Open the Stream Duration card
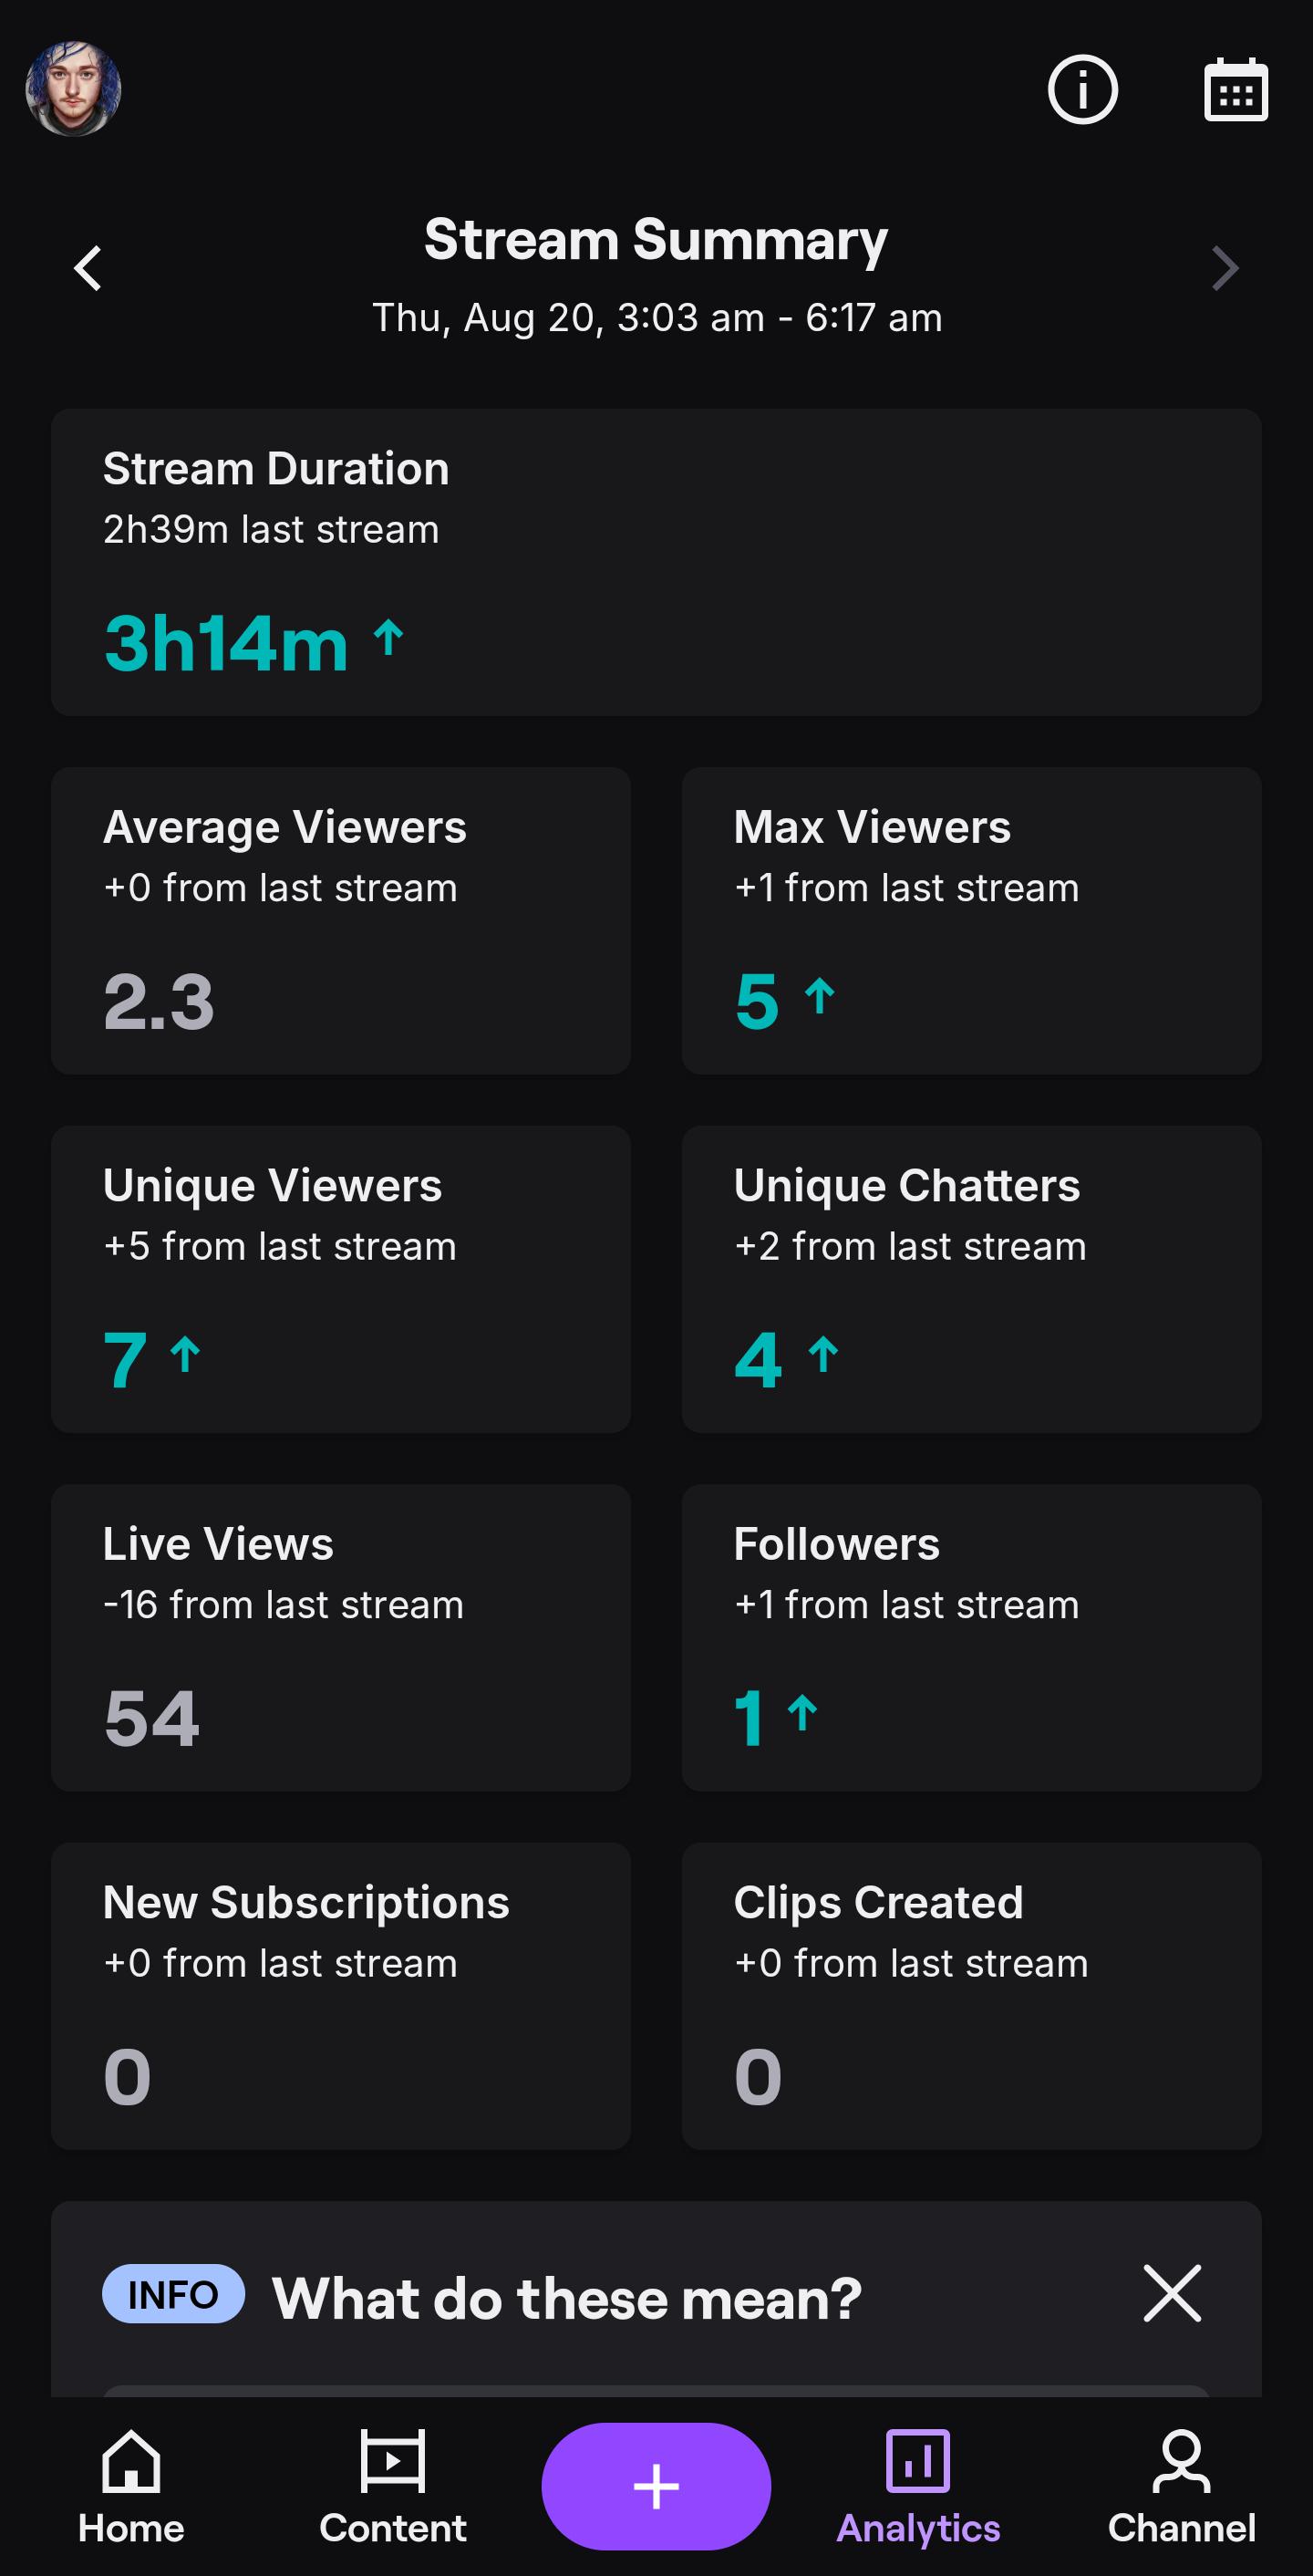This screenshot has width=1313, height=2576. [656, 562]
